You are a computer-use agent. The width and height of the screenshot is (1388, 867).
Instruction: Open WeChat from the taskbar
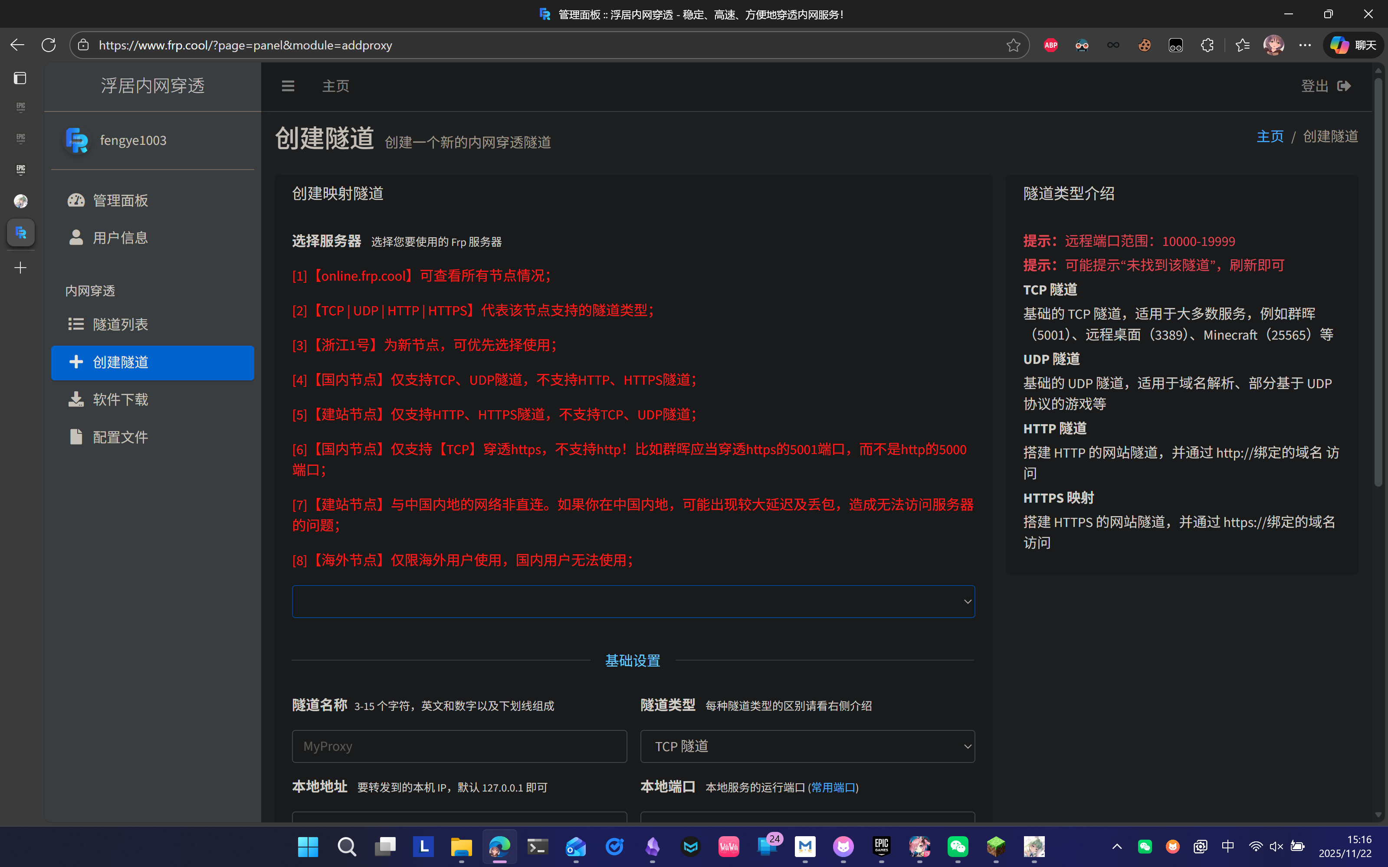pos(958,846)
